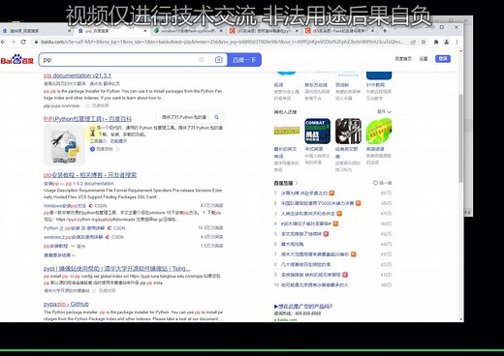Switch to the fifth tab about Flask
The image size is (504, 356).
click(339, 31)
